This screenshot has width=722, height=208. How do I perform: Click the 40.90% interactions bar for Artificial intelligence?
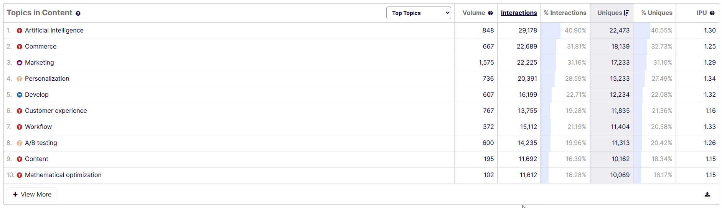click(x=565, y=31)
